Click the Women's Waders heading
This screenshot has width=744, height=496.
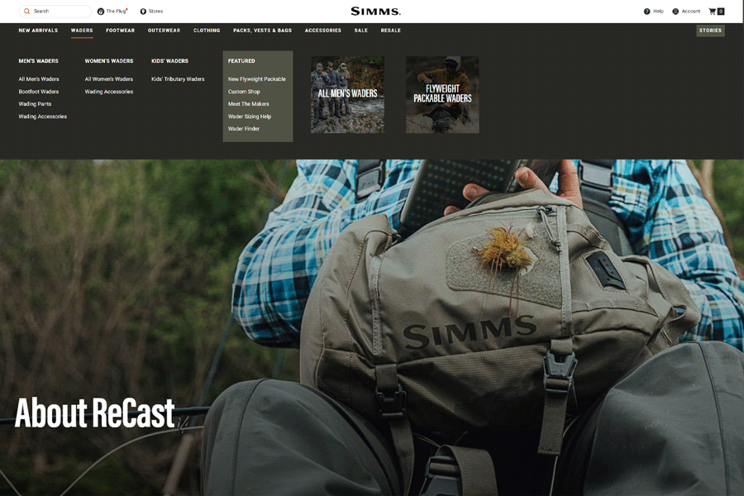(x=109, y=60)
